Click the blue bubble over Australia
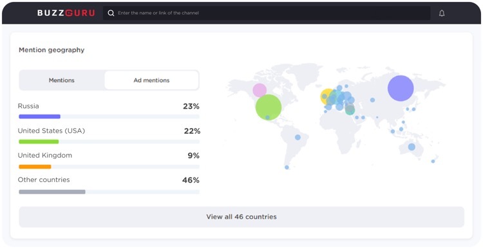This screenshot has height=249, width=483. pos(412,147)
